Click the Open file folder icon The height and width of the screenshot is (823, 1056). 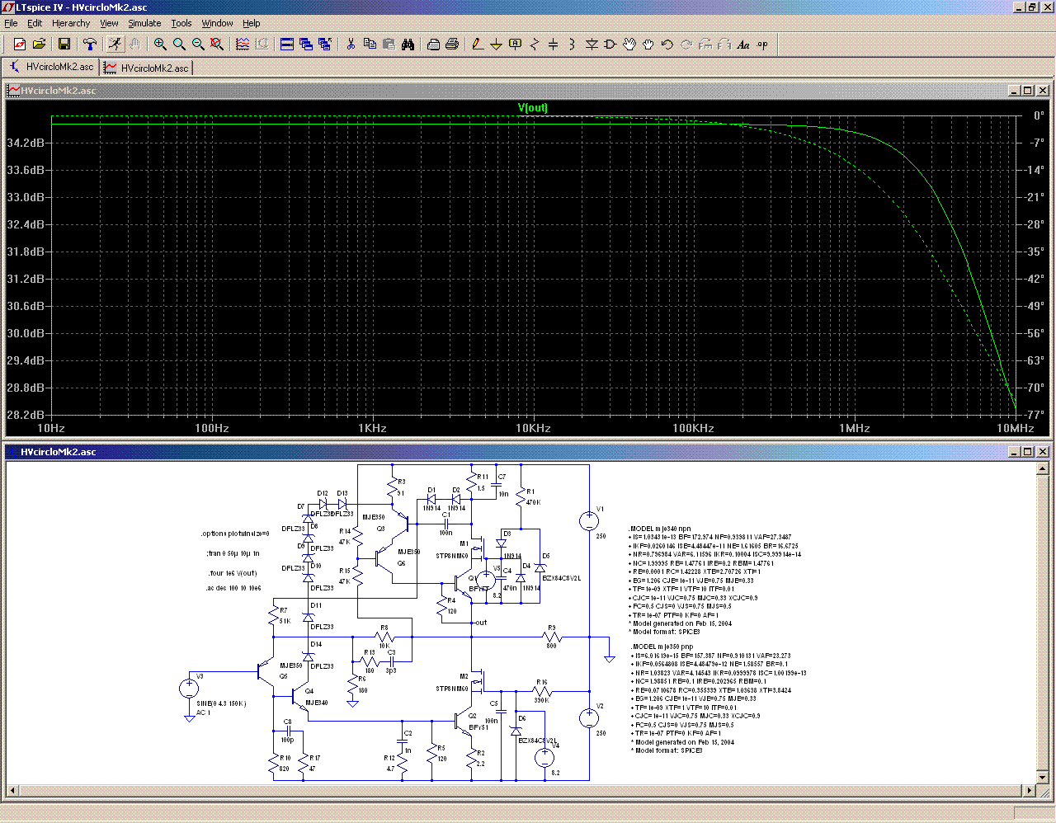point(39,45)
